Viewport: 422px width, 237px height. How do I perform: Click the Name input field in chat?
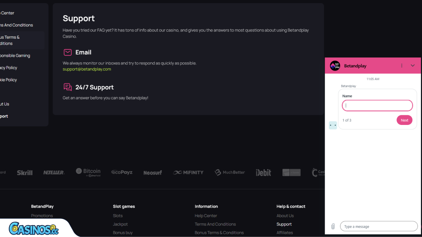(x=377, y=105)
